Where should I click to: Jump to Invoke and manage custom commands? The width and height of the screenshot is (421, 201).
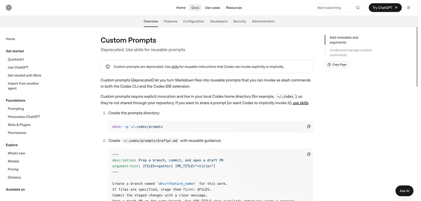pos(350,53)
